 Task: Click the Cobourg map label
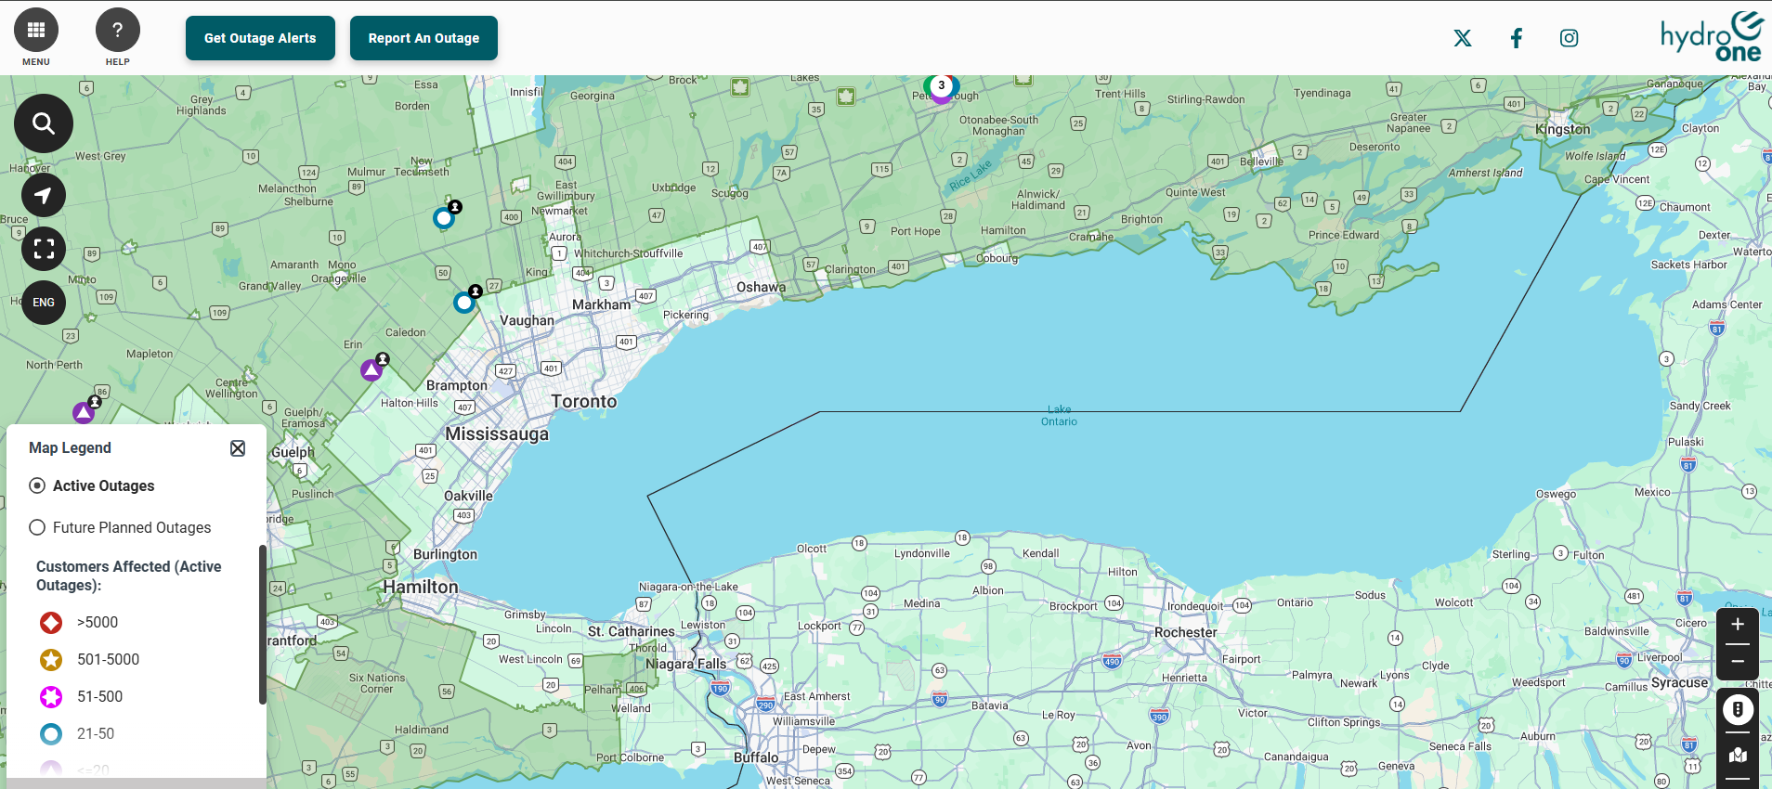tap(997, 258)
